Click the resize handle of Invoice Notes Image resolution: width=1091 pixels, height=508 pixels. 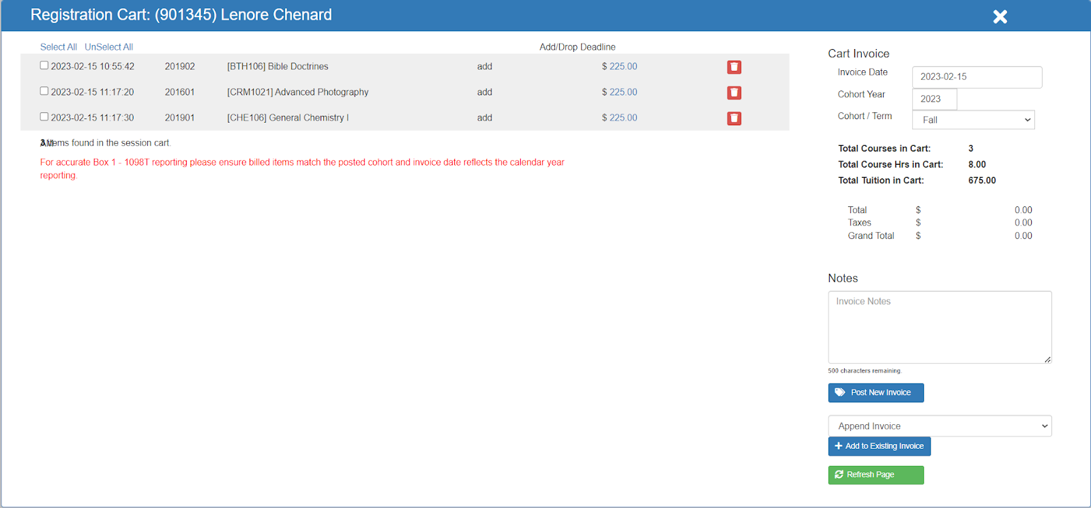coord(1047,359)
